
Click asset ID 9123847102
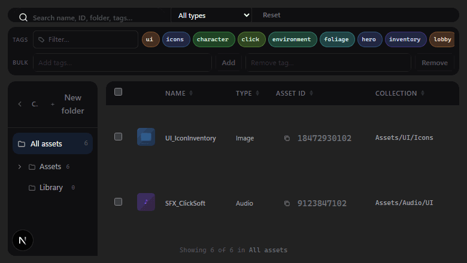322,203
